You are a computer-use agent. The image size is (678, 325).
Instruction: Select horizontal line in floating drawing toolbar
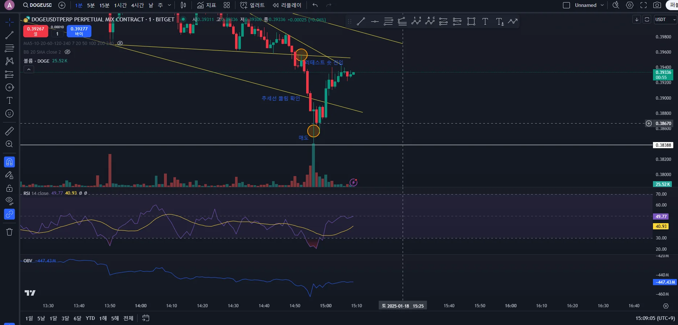(x=375, y=21)
